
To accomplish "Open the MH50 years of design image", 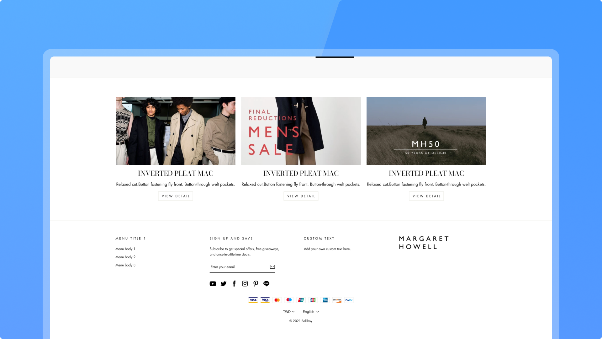I will click(x=426, y=131).
